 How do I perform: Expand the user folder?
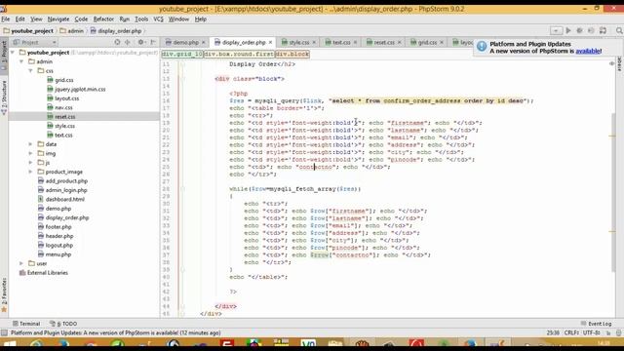pyautogui.click(x=21, y=263)
